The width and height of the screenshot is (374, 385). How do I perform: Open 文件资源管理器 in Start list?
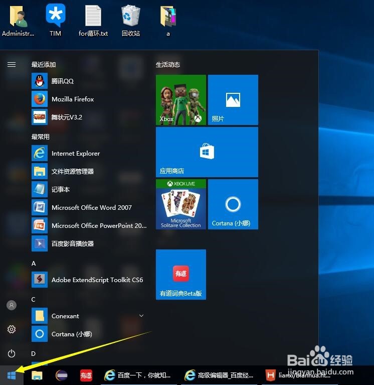[x=90, y=171]
